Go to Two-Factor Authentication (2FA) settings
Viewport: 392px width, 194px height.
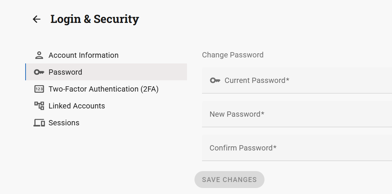[103, 89]
